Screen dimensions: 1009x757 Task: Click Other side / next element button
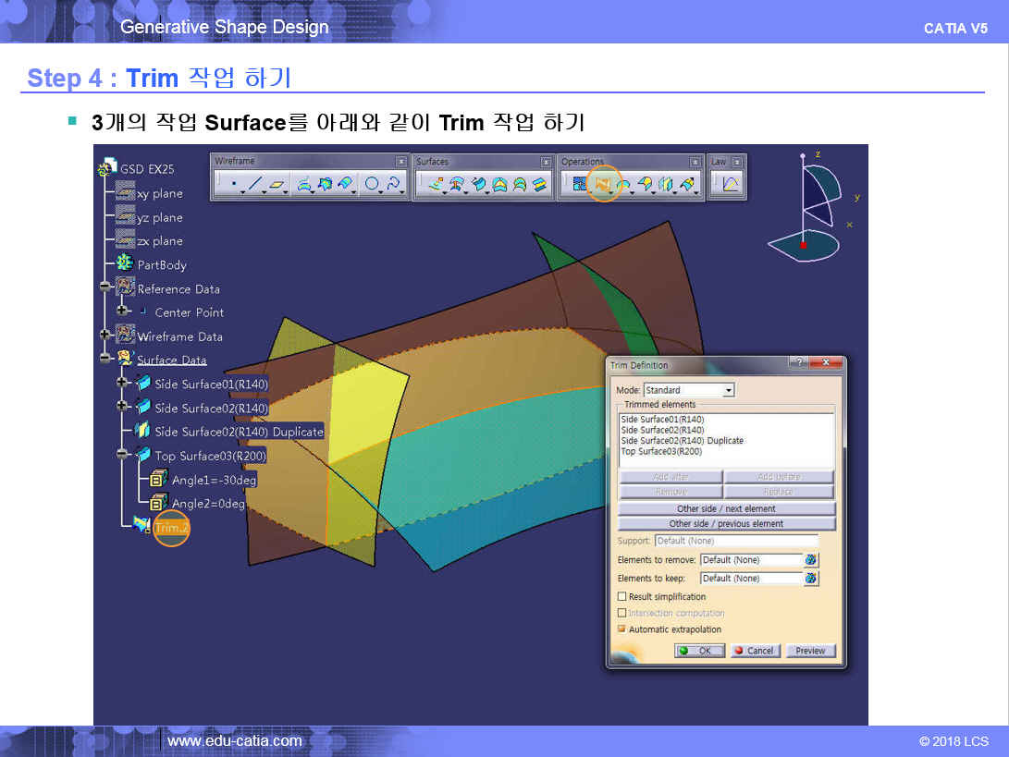tap(726, 509)
